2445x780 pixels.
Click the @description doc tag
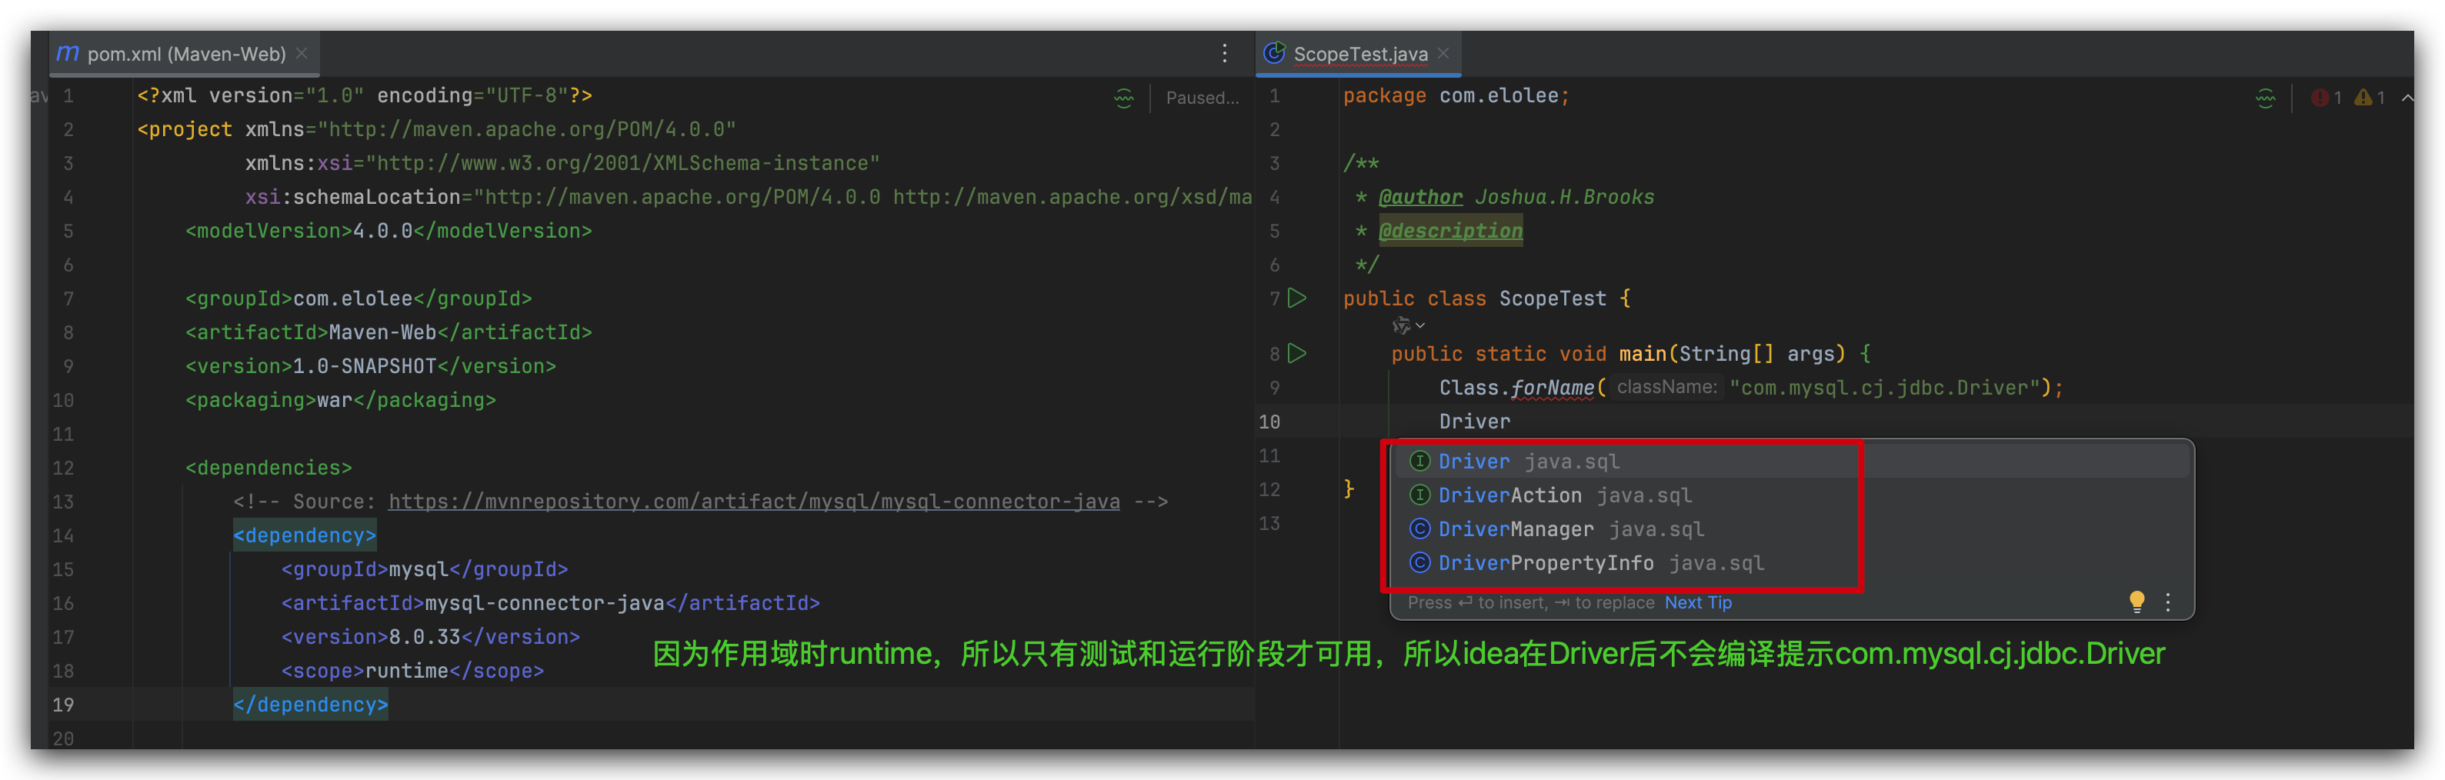tap(1450, 231)
